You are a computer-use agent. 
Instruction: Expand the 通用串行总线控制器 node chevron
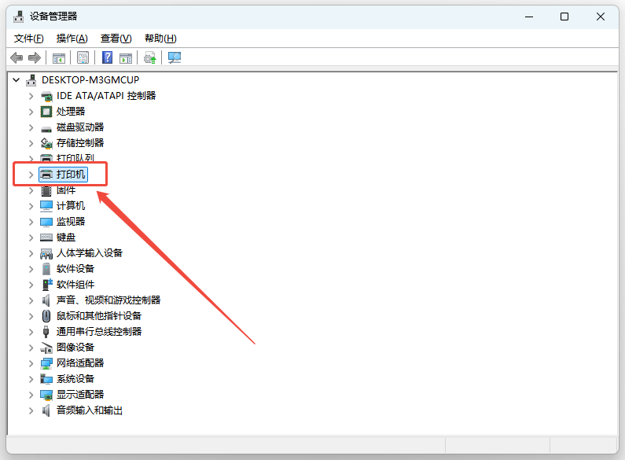(31, 332)
